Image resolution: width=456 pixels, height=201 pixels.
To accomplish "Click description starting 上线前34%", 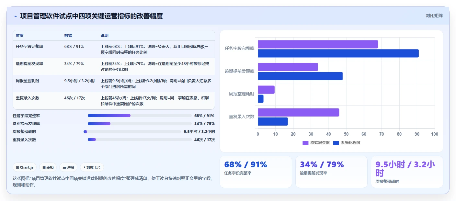I will coord(156,66).
